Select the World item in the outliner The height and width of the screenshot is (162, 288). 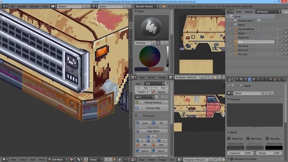click(241, 25)
